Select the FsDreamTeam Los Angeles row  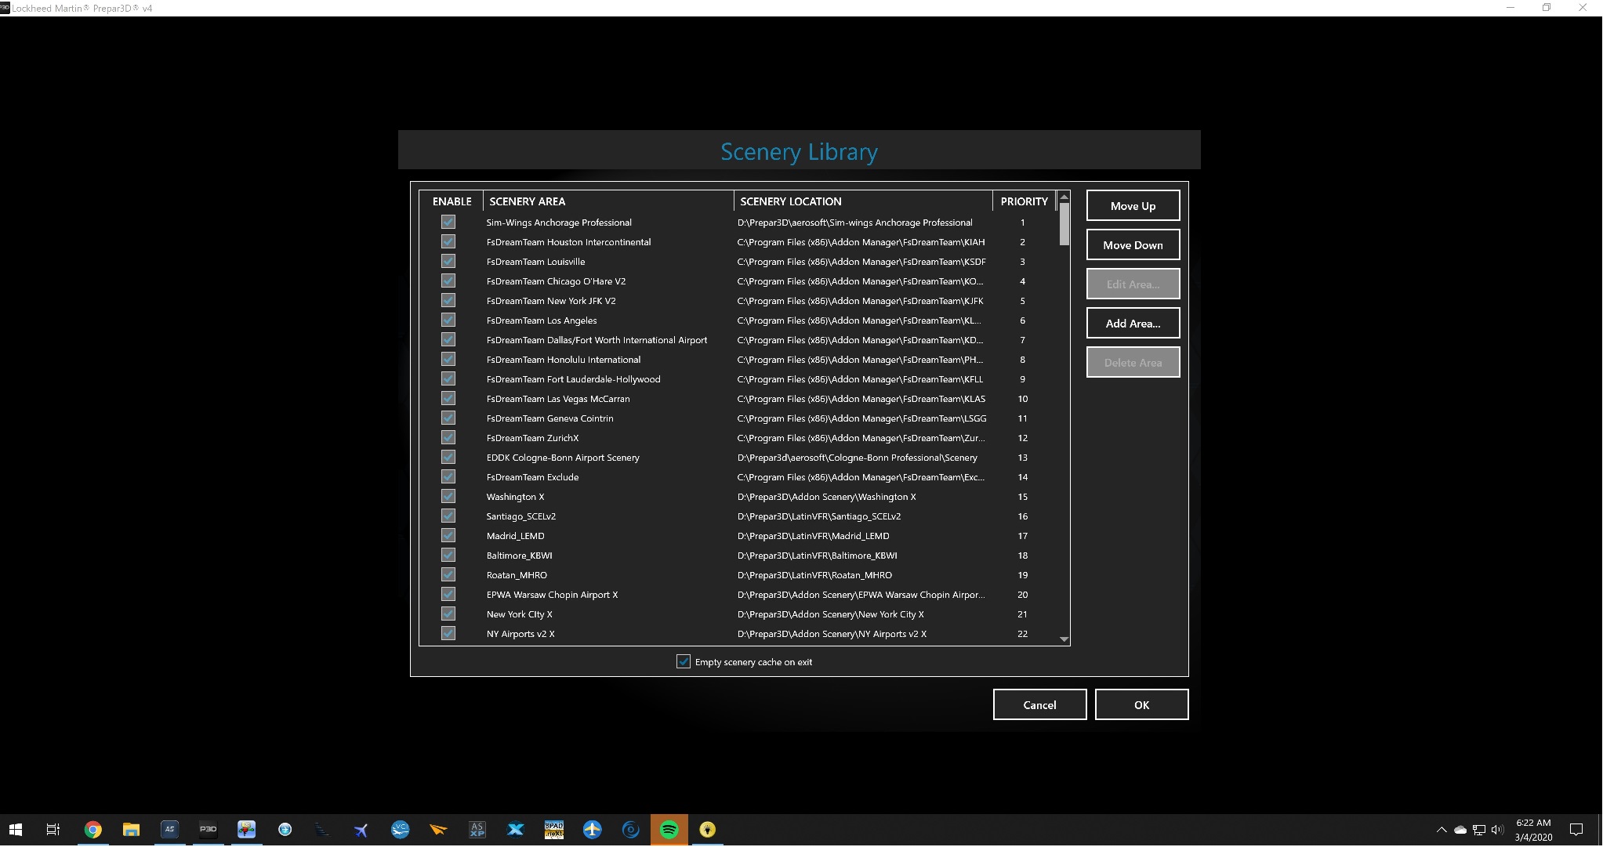tap(738, 320)
